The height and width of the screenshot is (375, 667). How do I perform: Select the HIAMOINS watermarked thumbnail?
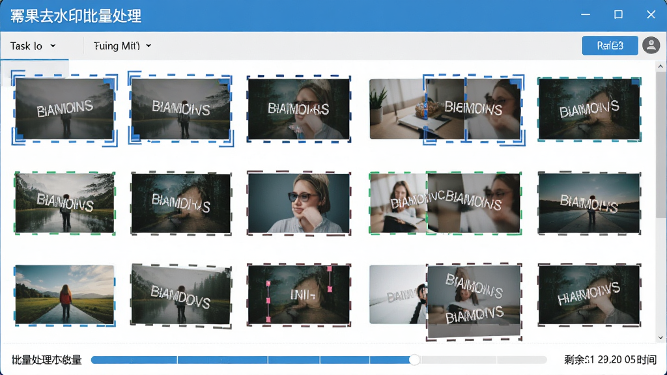(589, 294)
